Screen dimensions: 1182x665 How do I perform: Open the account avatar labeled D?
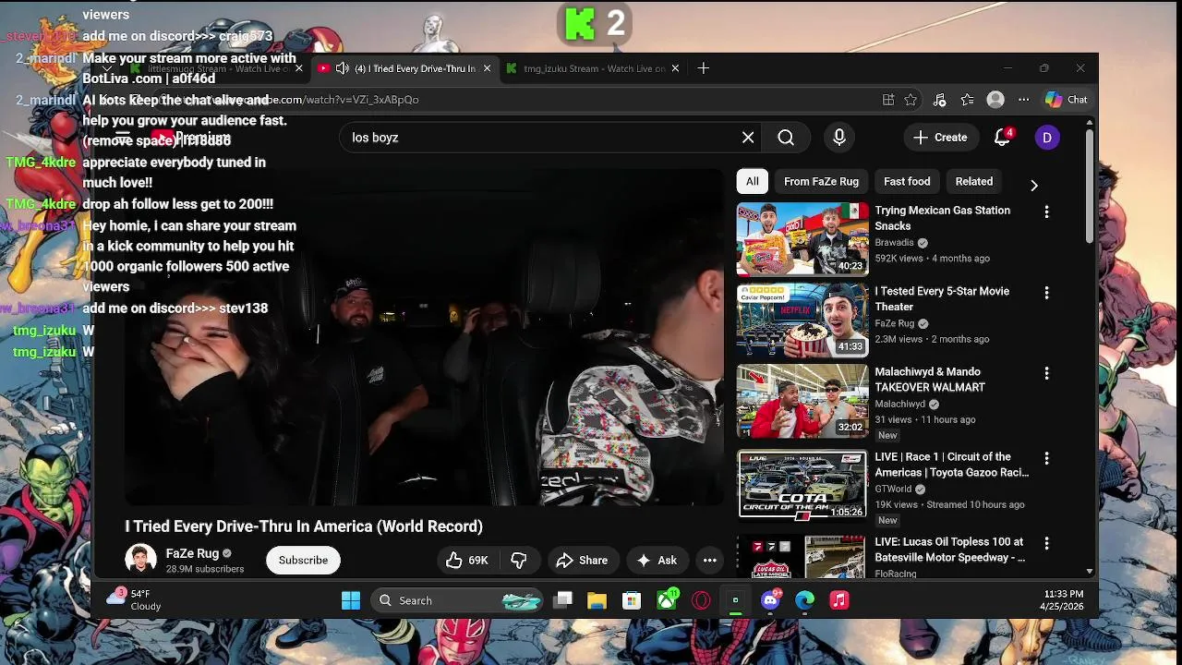pyautogui.click(x=1047, y=138)
